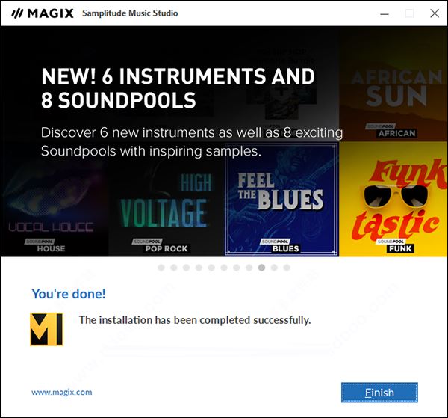
Task: Click the 'You're done!' heading
Action: point(69,294)
